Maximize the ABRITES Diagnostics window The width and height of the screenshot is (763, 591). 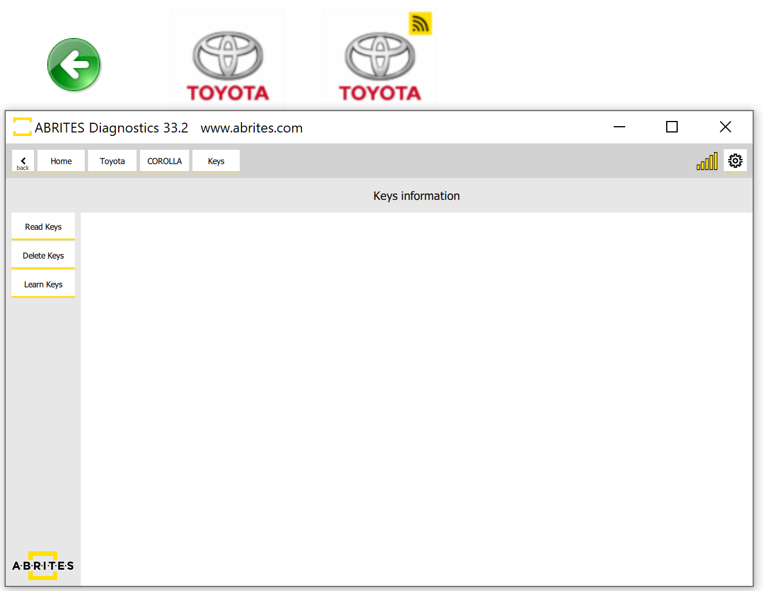click(x=672, y=127)
